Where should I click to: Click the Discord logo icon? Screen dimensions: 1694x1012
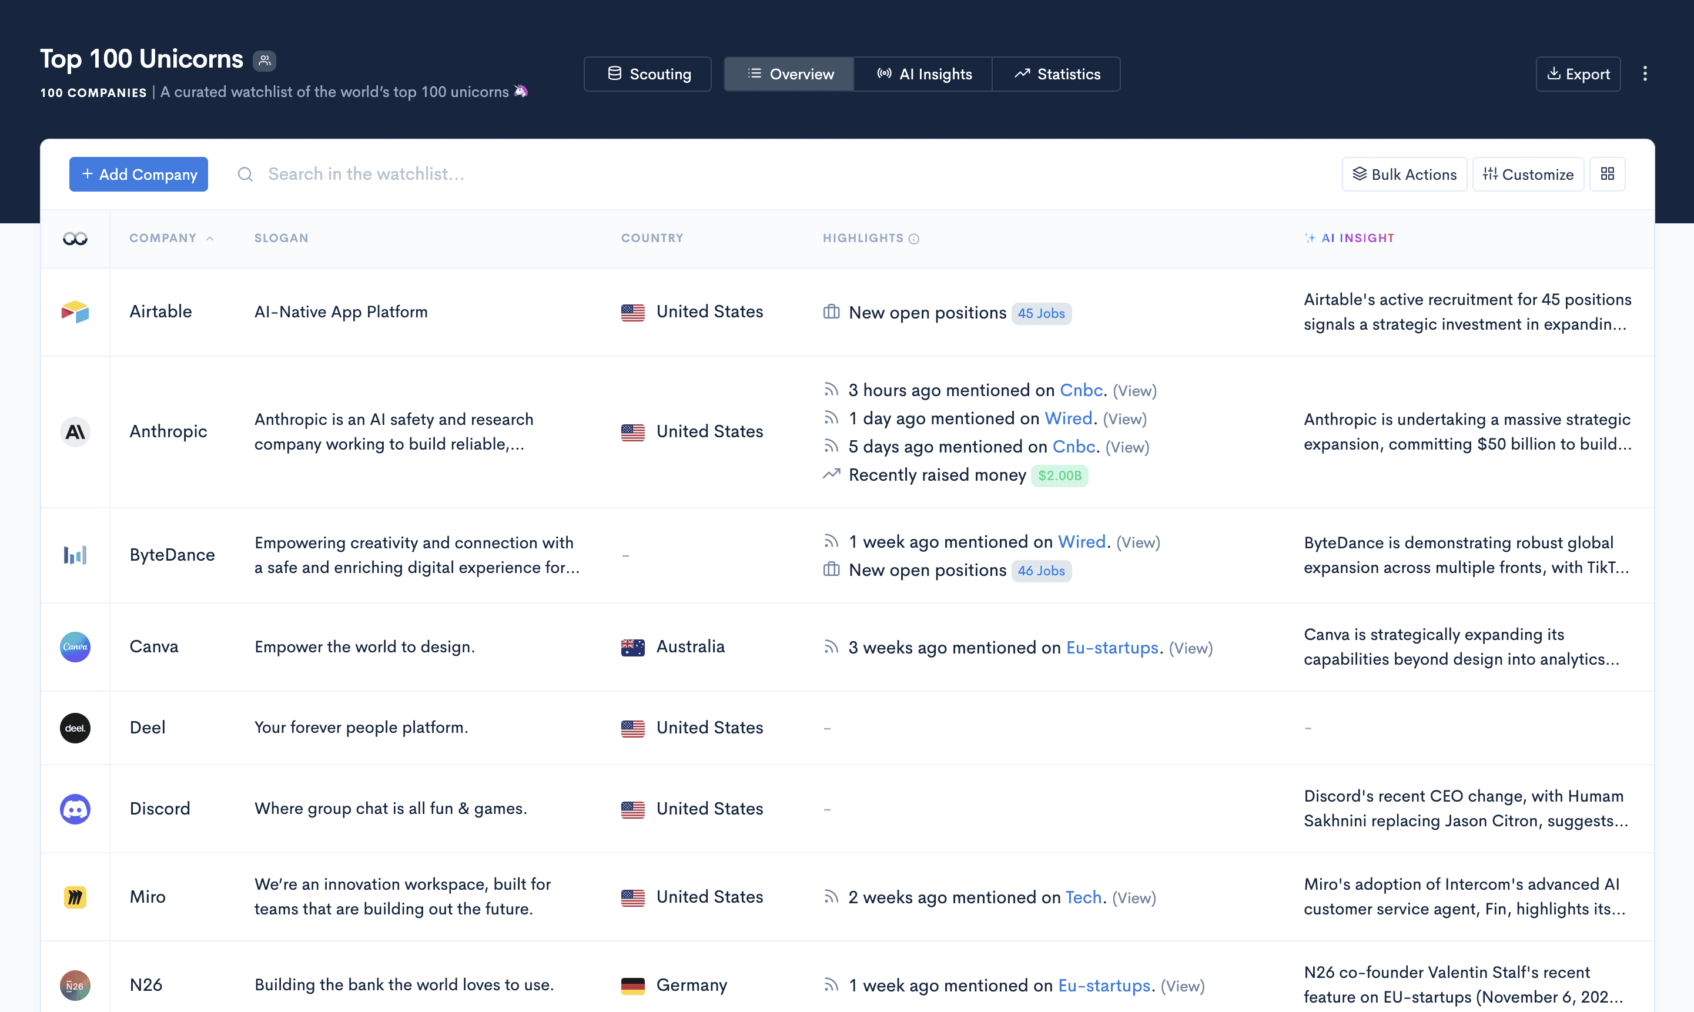(x=75, y=809)
